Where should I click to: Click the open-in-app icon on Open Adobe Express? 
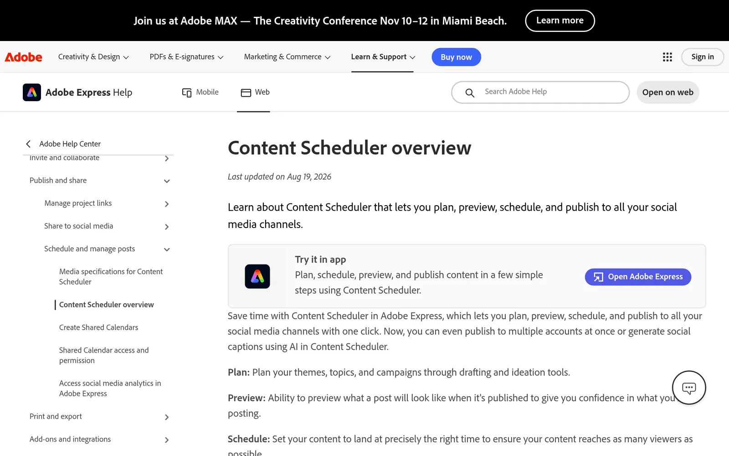tap(598, 277)
